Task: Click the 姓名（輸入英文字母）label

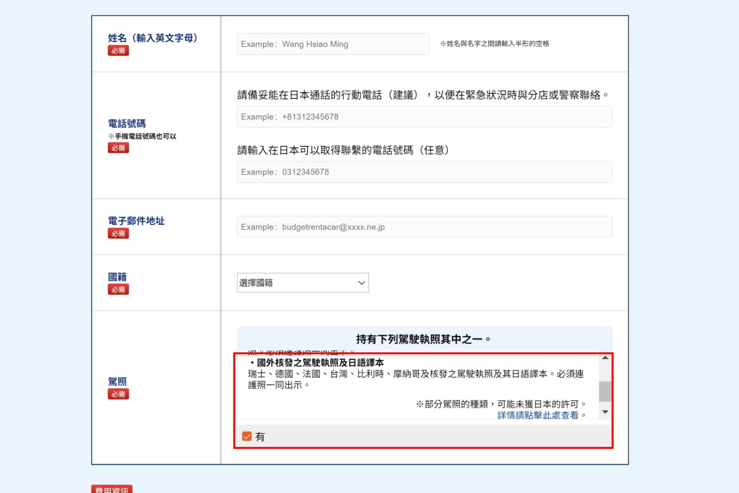Action: tap(153, 38)
